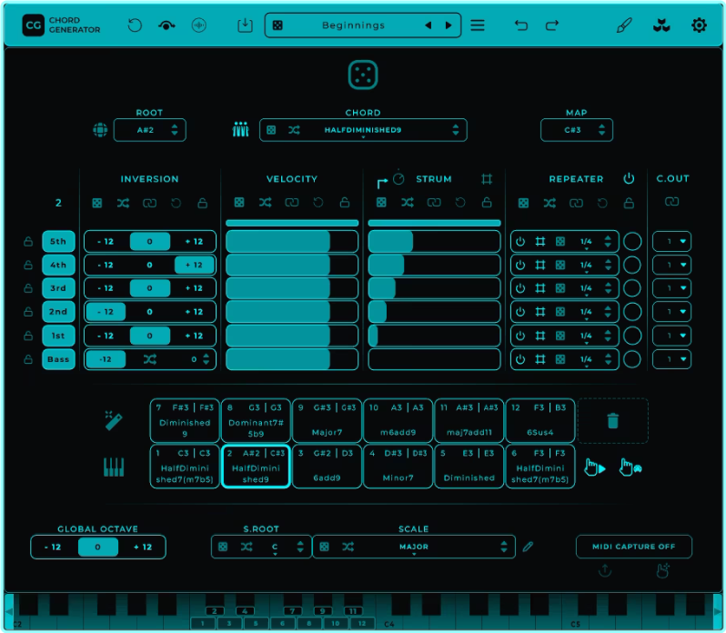Click the 3rd note button
726x633 pixels.
(x=58, y=288)
